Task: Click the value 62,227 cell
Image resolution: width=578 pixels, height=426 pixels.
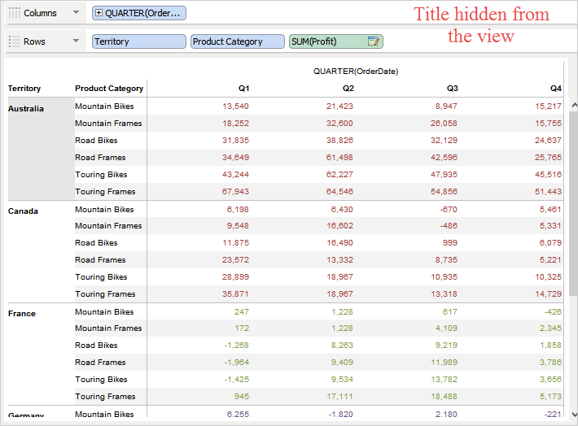Action: 339,175
